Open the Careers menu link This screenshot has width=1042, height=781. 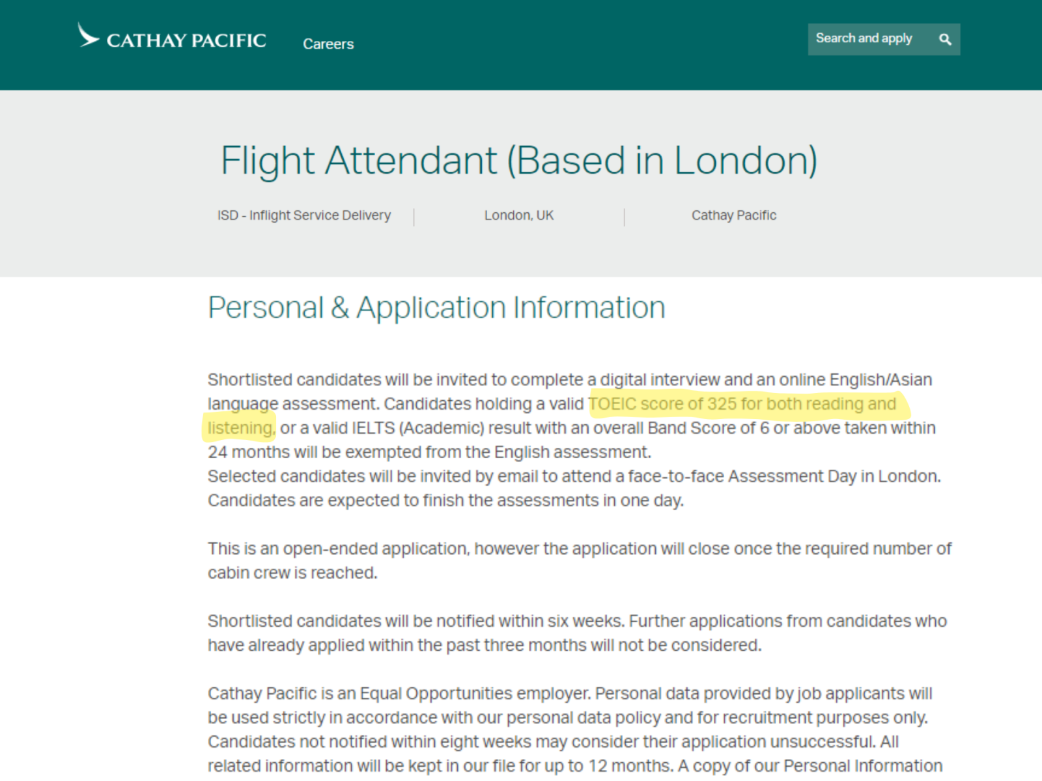(x=328, y=44)
